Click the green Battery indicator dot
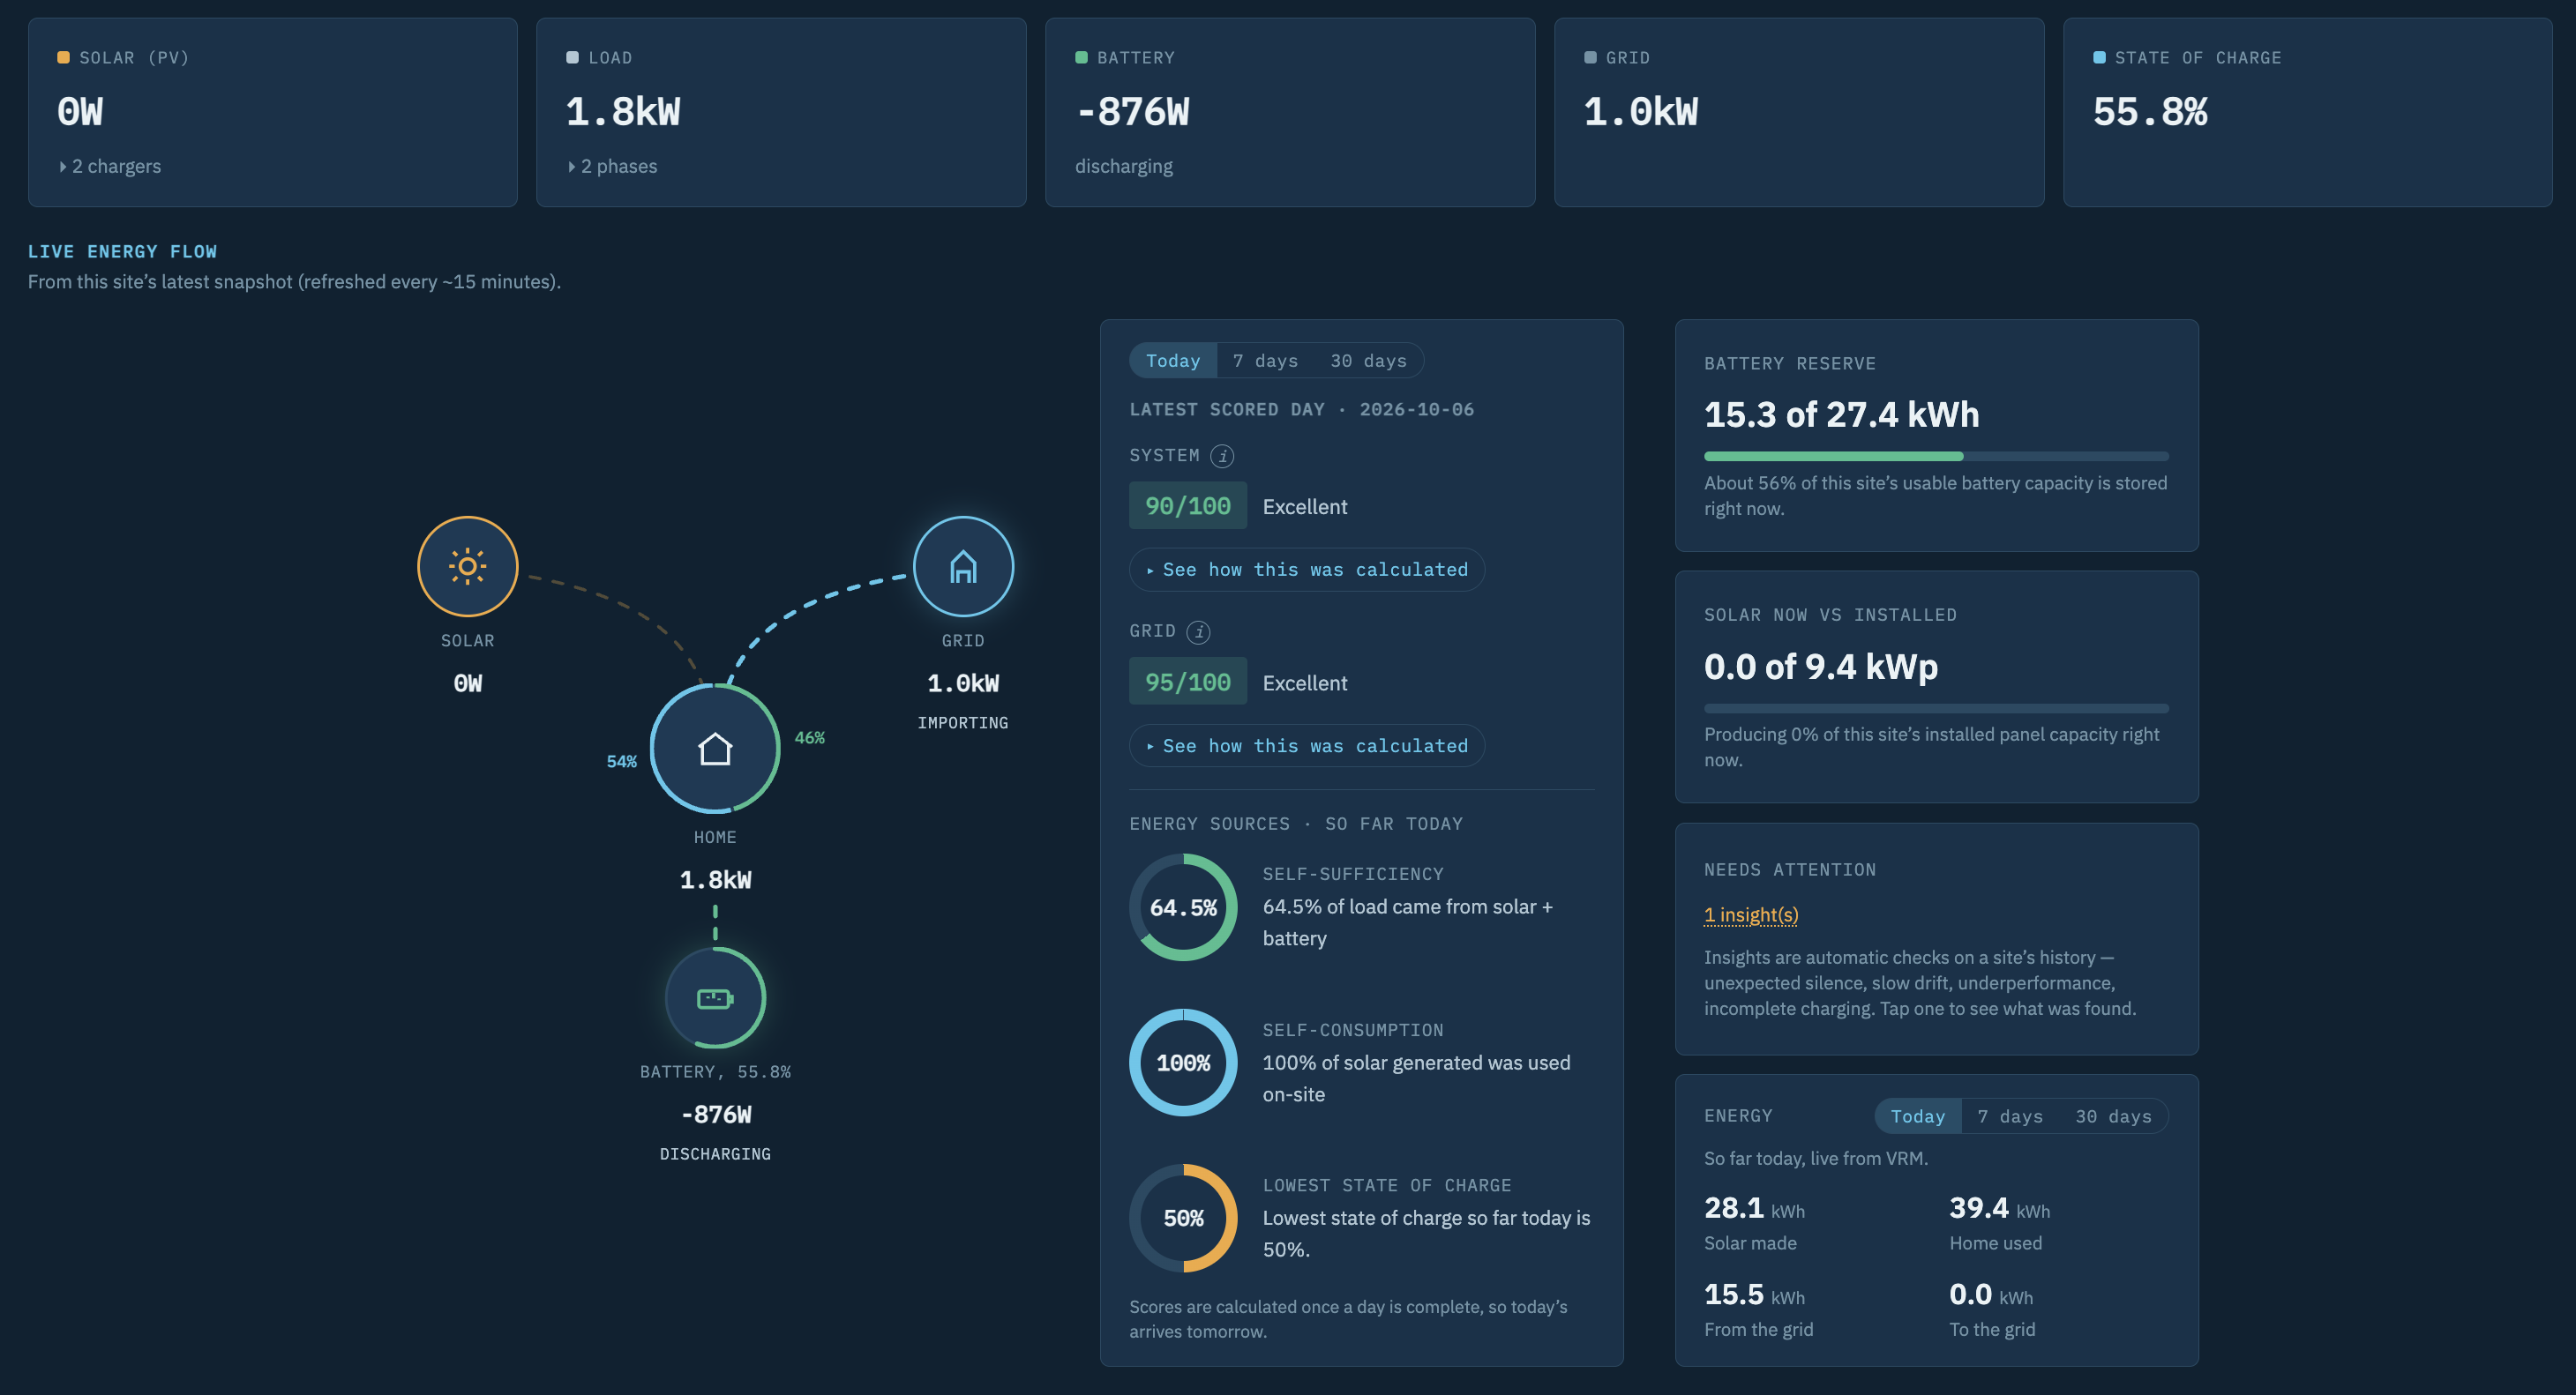2576x1395 pixels. coord(1081,57)
